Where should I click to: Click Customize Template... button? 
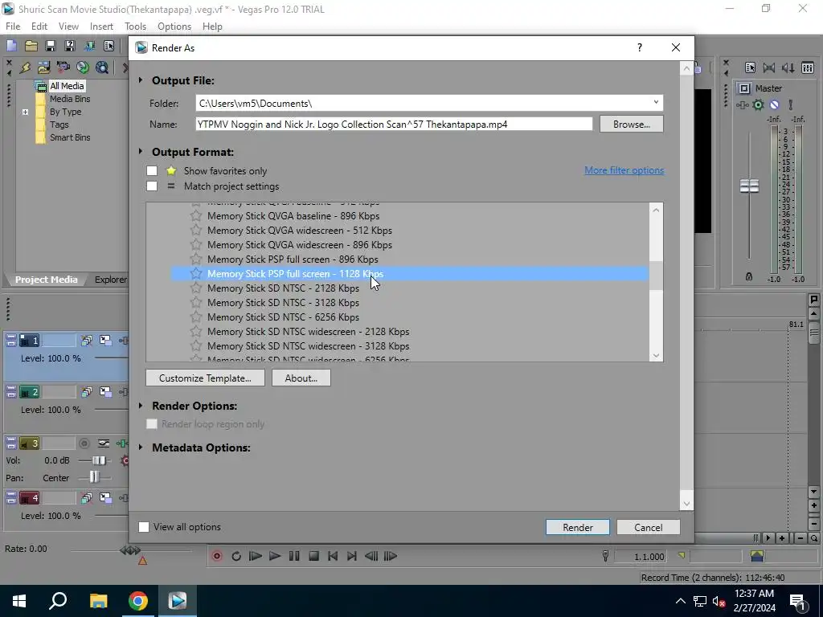205,378
